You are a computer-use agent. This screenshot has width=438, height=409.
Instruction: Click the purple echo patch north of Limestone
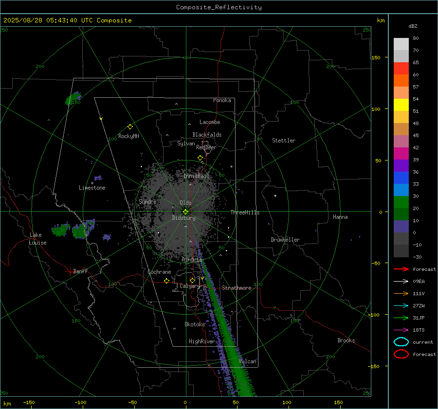point(98,178)
